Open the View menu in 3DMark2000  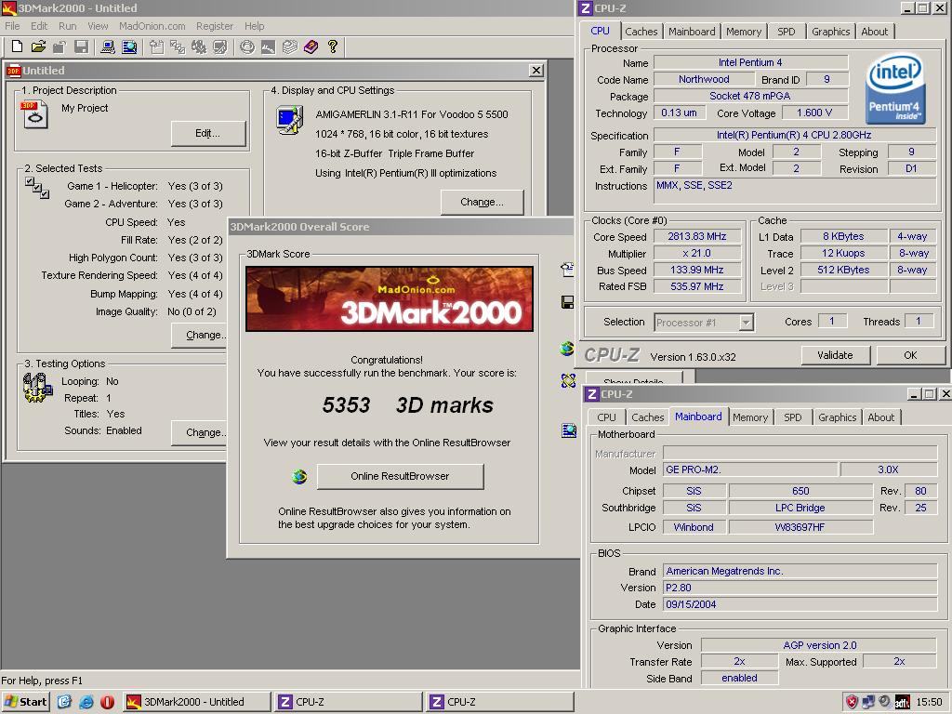pos(98,26)
